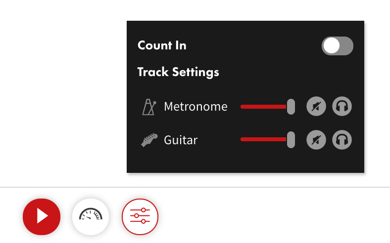This screenshot has height=243, width=390.
Task: Mute the Metronome track
Action: [316, 106]
